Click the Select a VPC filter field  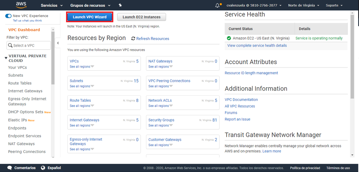click(x=29, y=46)
